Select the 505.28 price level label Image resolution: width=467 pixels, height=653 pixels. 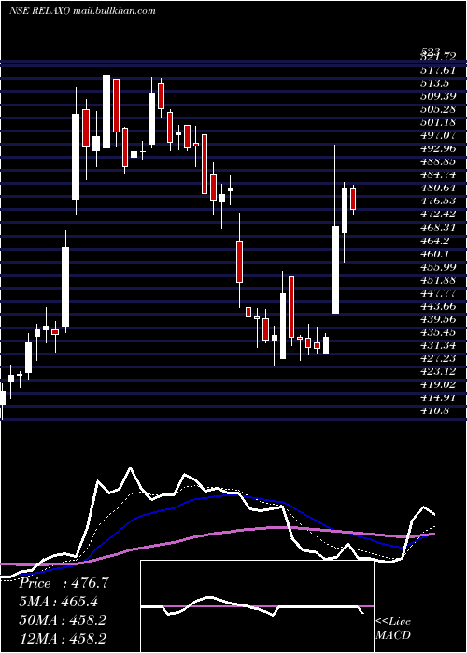tap(438, 109)
